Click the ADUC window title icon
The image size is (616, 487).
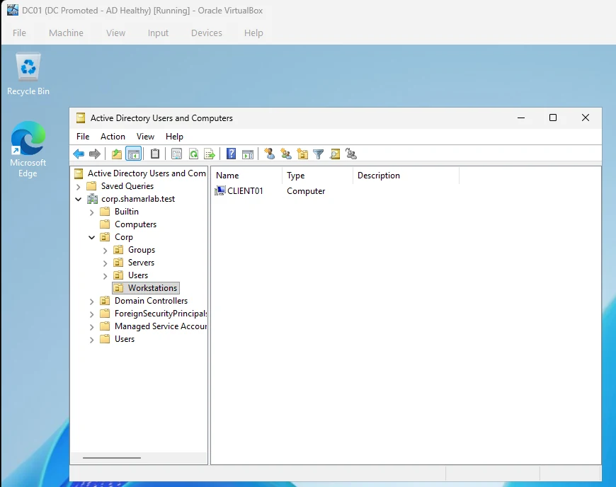pyautogui.click(x=81, y=118)
